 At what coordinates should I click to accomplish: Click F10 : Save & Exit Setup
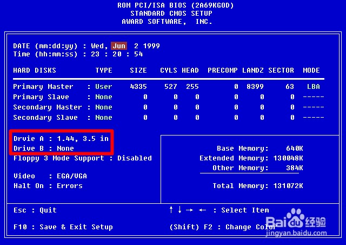tap(63, 227)
